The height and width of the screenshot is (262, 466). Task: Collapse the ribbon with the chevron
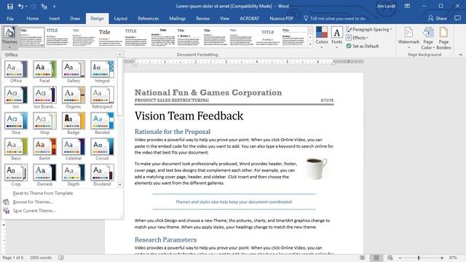pyautogui.click(x=460, y=55)
